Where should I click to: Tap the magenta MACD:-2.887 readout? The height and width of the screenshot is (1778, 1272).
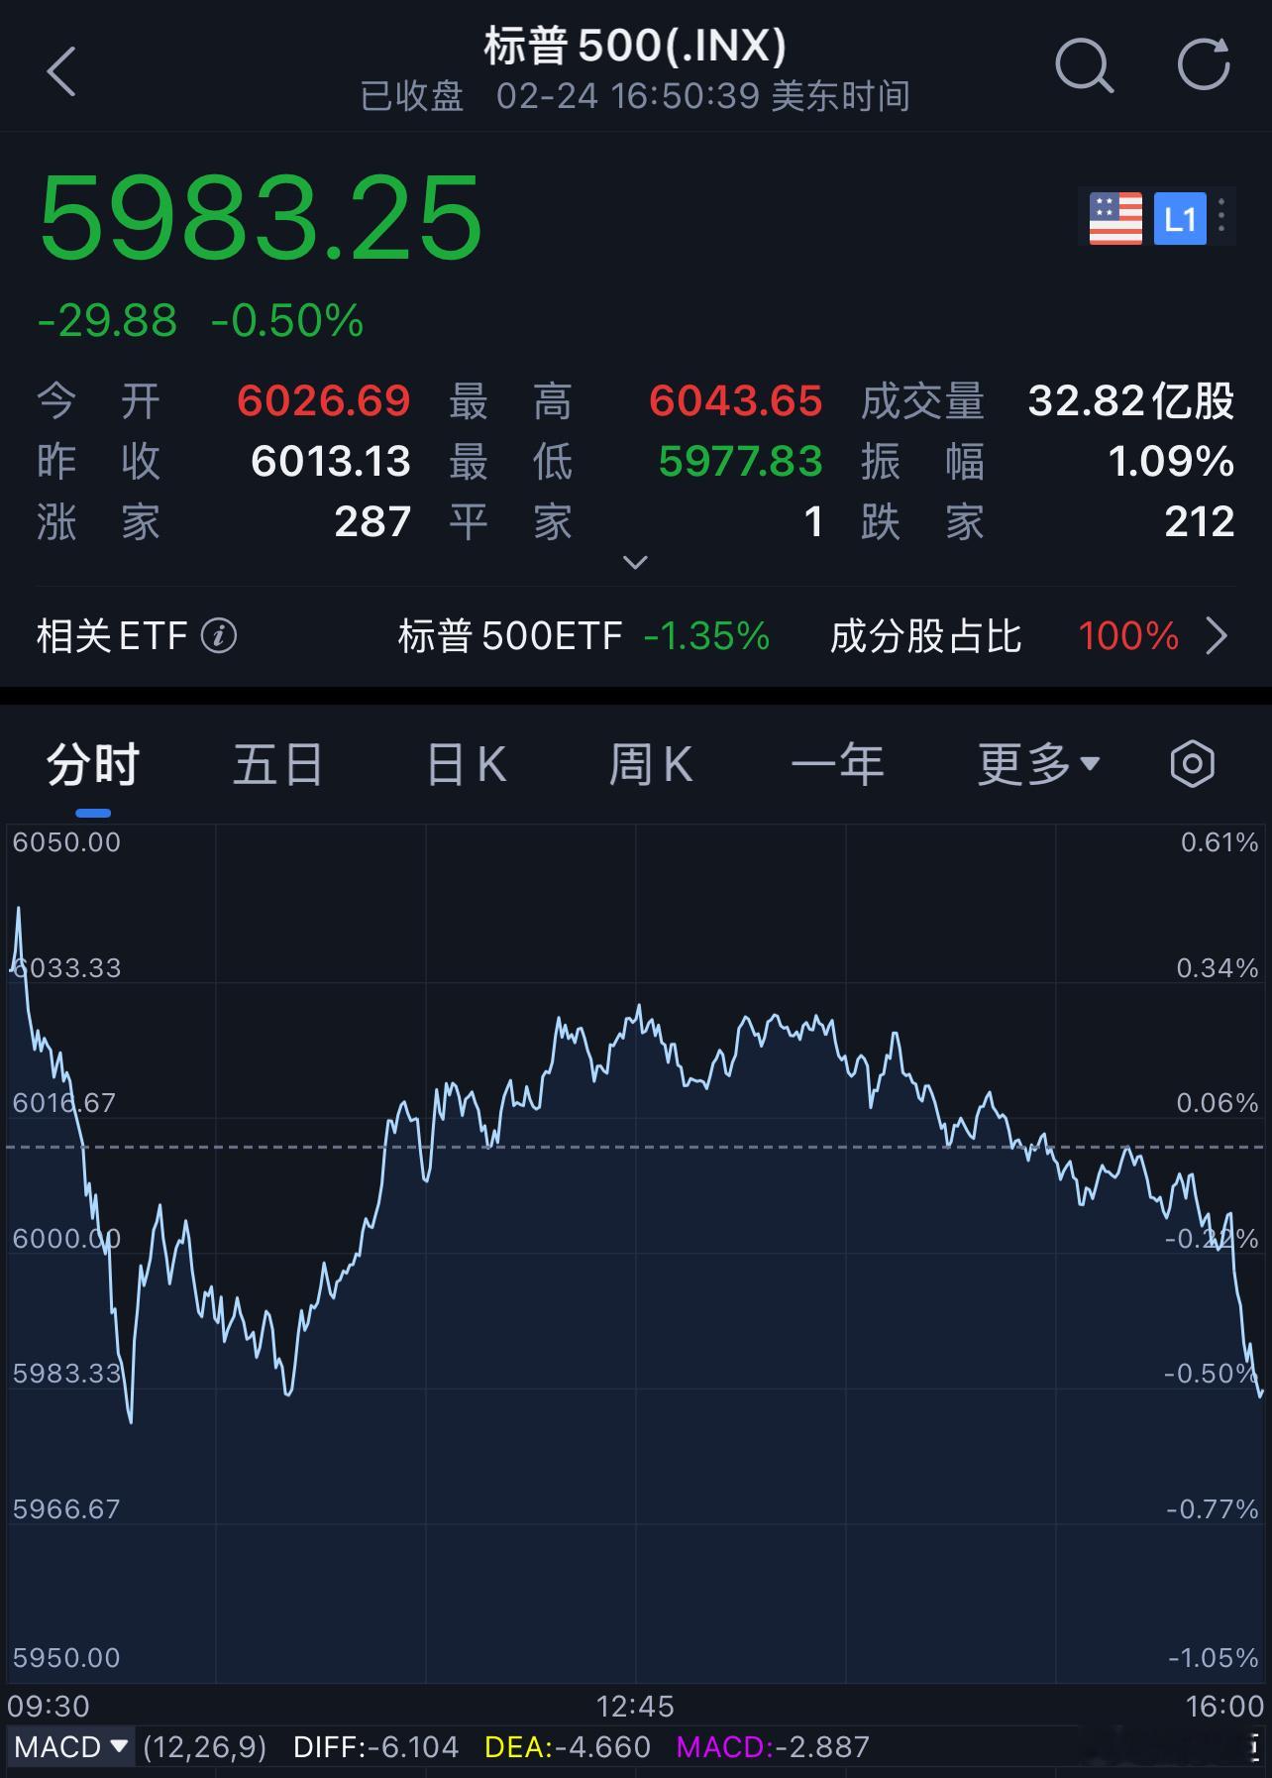773,1746
